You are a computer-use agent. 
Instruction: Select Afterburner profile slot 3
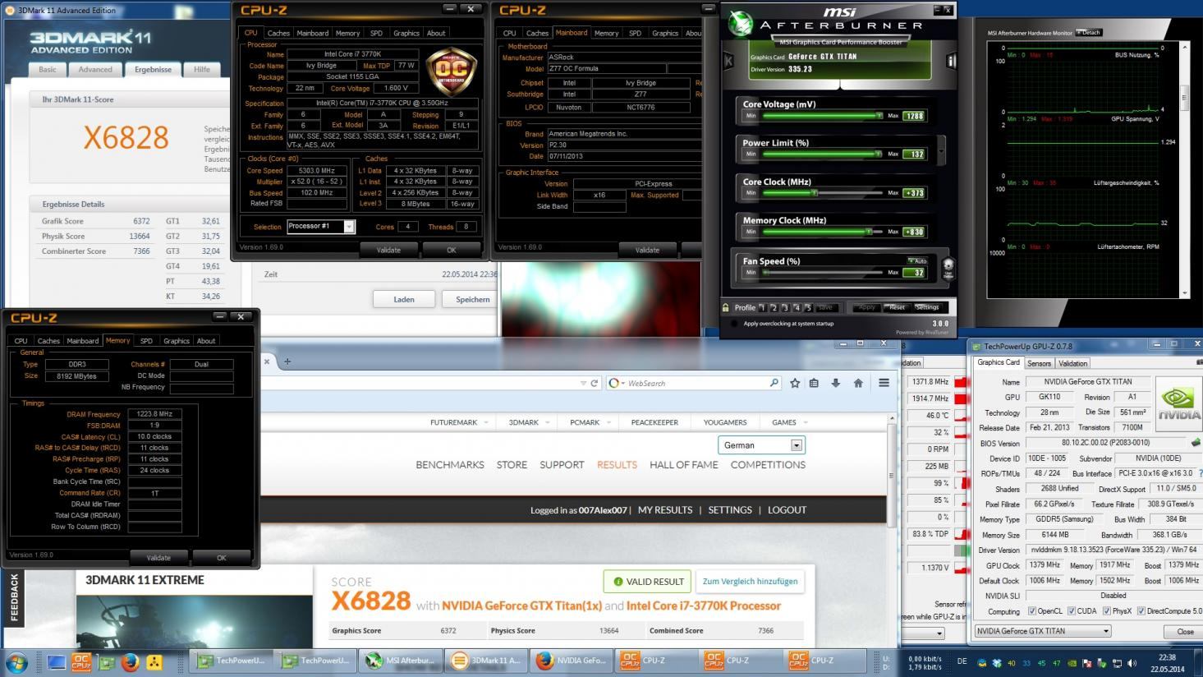[x=785, y=307]
